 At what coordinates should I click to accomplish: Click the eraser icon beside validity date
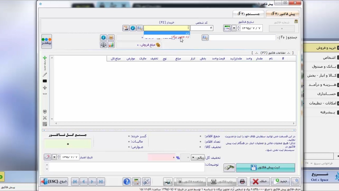tap(47, 157)
